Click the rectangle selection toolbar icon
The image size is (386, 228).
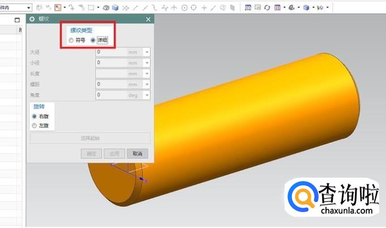(91, 7)
